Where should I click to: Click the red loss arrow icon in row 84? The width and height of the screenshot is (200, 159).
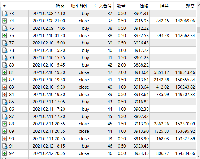tap(5, 95)
